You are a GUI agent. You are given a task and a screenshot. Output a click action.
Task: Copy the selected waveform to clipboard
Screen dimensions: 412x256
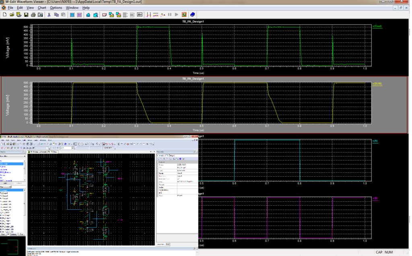click(x=56, y=14)
